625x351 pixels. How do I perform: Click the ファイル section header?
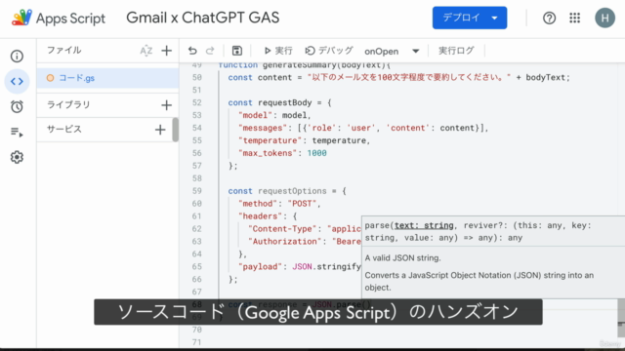[64, 50]
